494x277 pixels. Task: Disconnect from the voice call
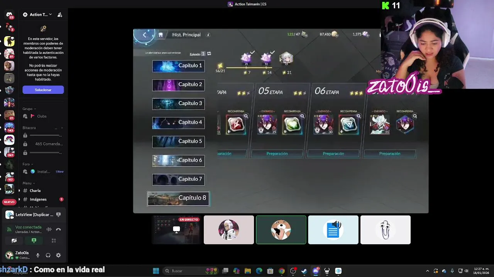(58, 229)
